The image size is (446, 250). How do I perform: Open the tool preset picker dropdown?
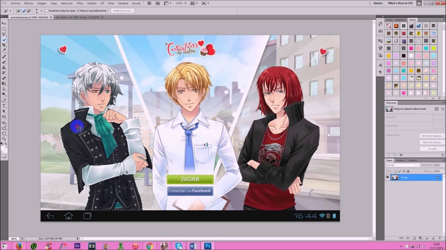point(10,11)
